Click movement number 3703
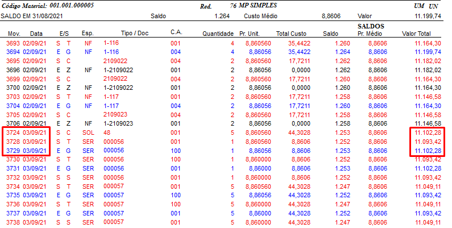 pos(13,97)
